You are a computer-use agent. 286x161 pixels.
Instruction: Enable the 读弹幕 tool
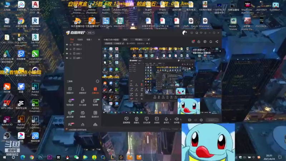point(95,102)
